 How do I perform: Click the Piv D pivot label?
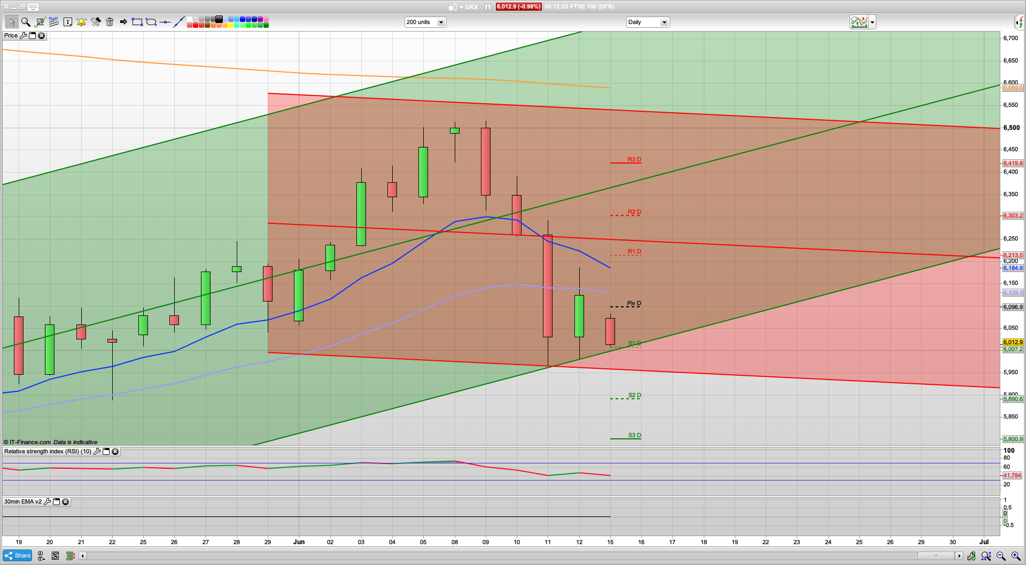point(634,303)
